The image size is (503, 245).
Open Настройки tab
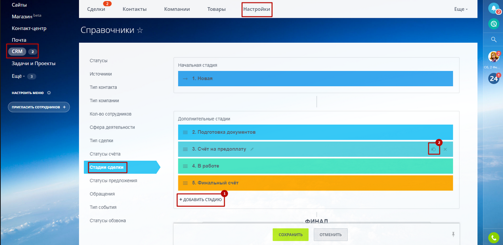point(256,9)
